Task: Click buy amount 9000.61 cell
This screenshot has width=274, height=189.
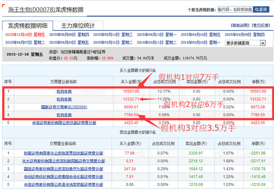Action: click(131, 107)
